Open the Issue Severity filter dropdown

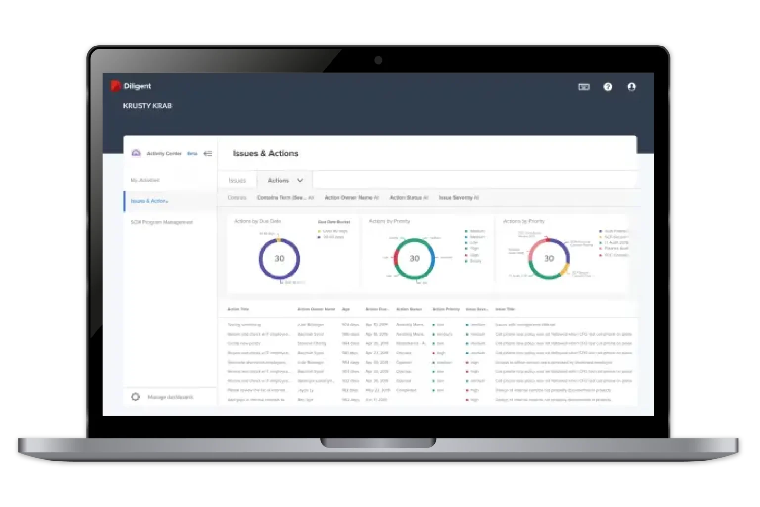click(459, 197)
